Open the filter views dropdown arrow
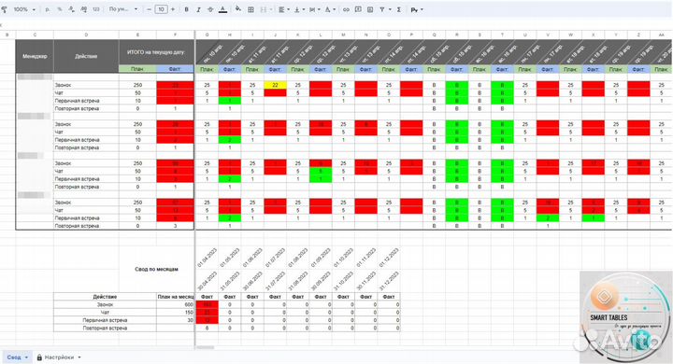Image resolution: width=673 pixels, height=364 pixels. [x=390, y=9]
